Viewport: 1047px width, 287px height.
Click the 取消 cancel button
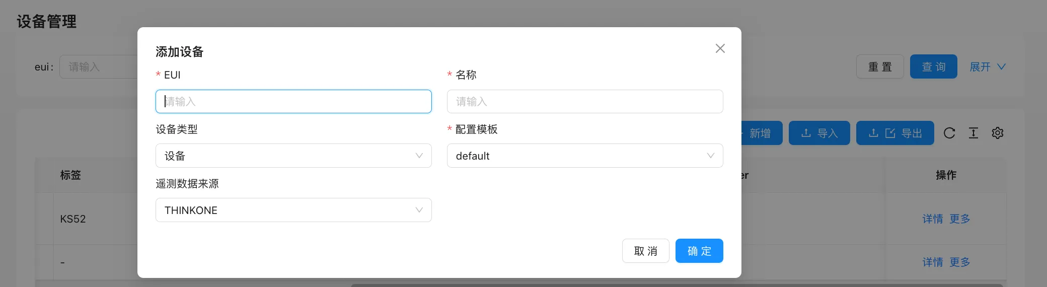pos(646,251)
